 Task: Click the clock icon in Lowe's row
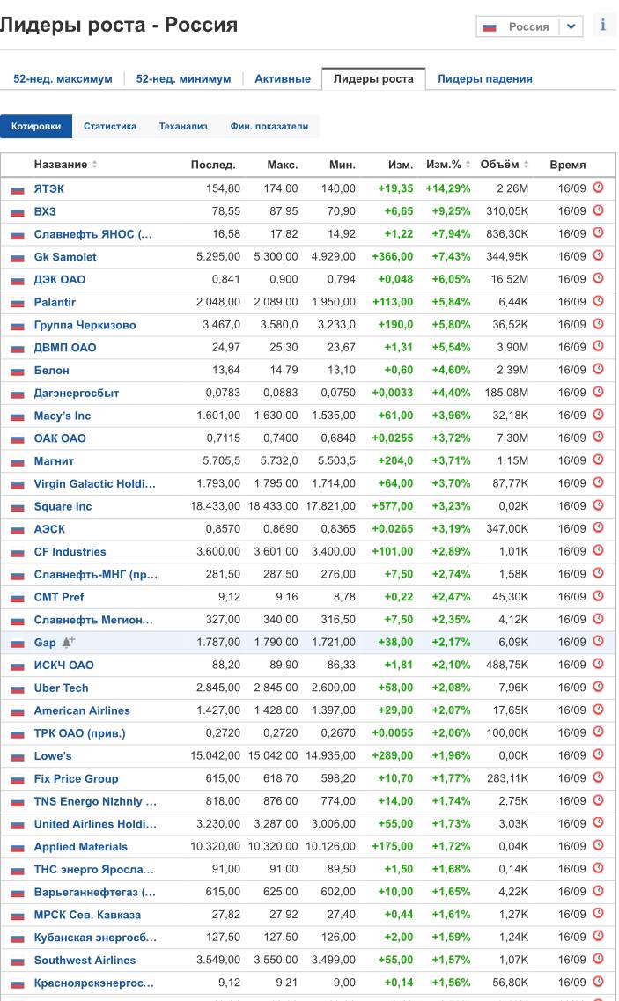pyautogui.click(x=599, y=754)
